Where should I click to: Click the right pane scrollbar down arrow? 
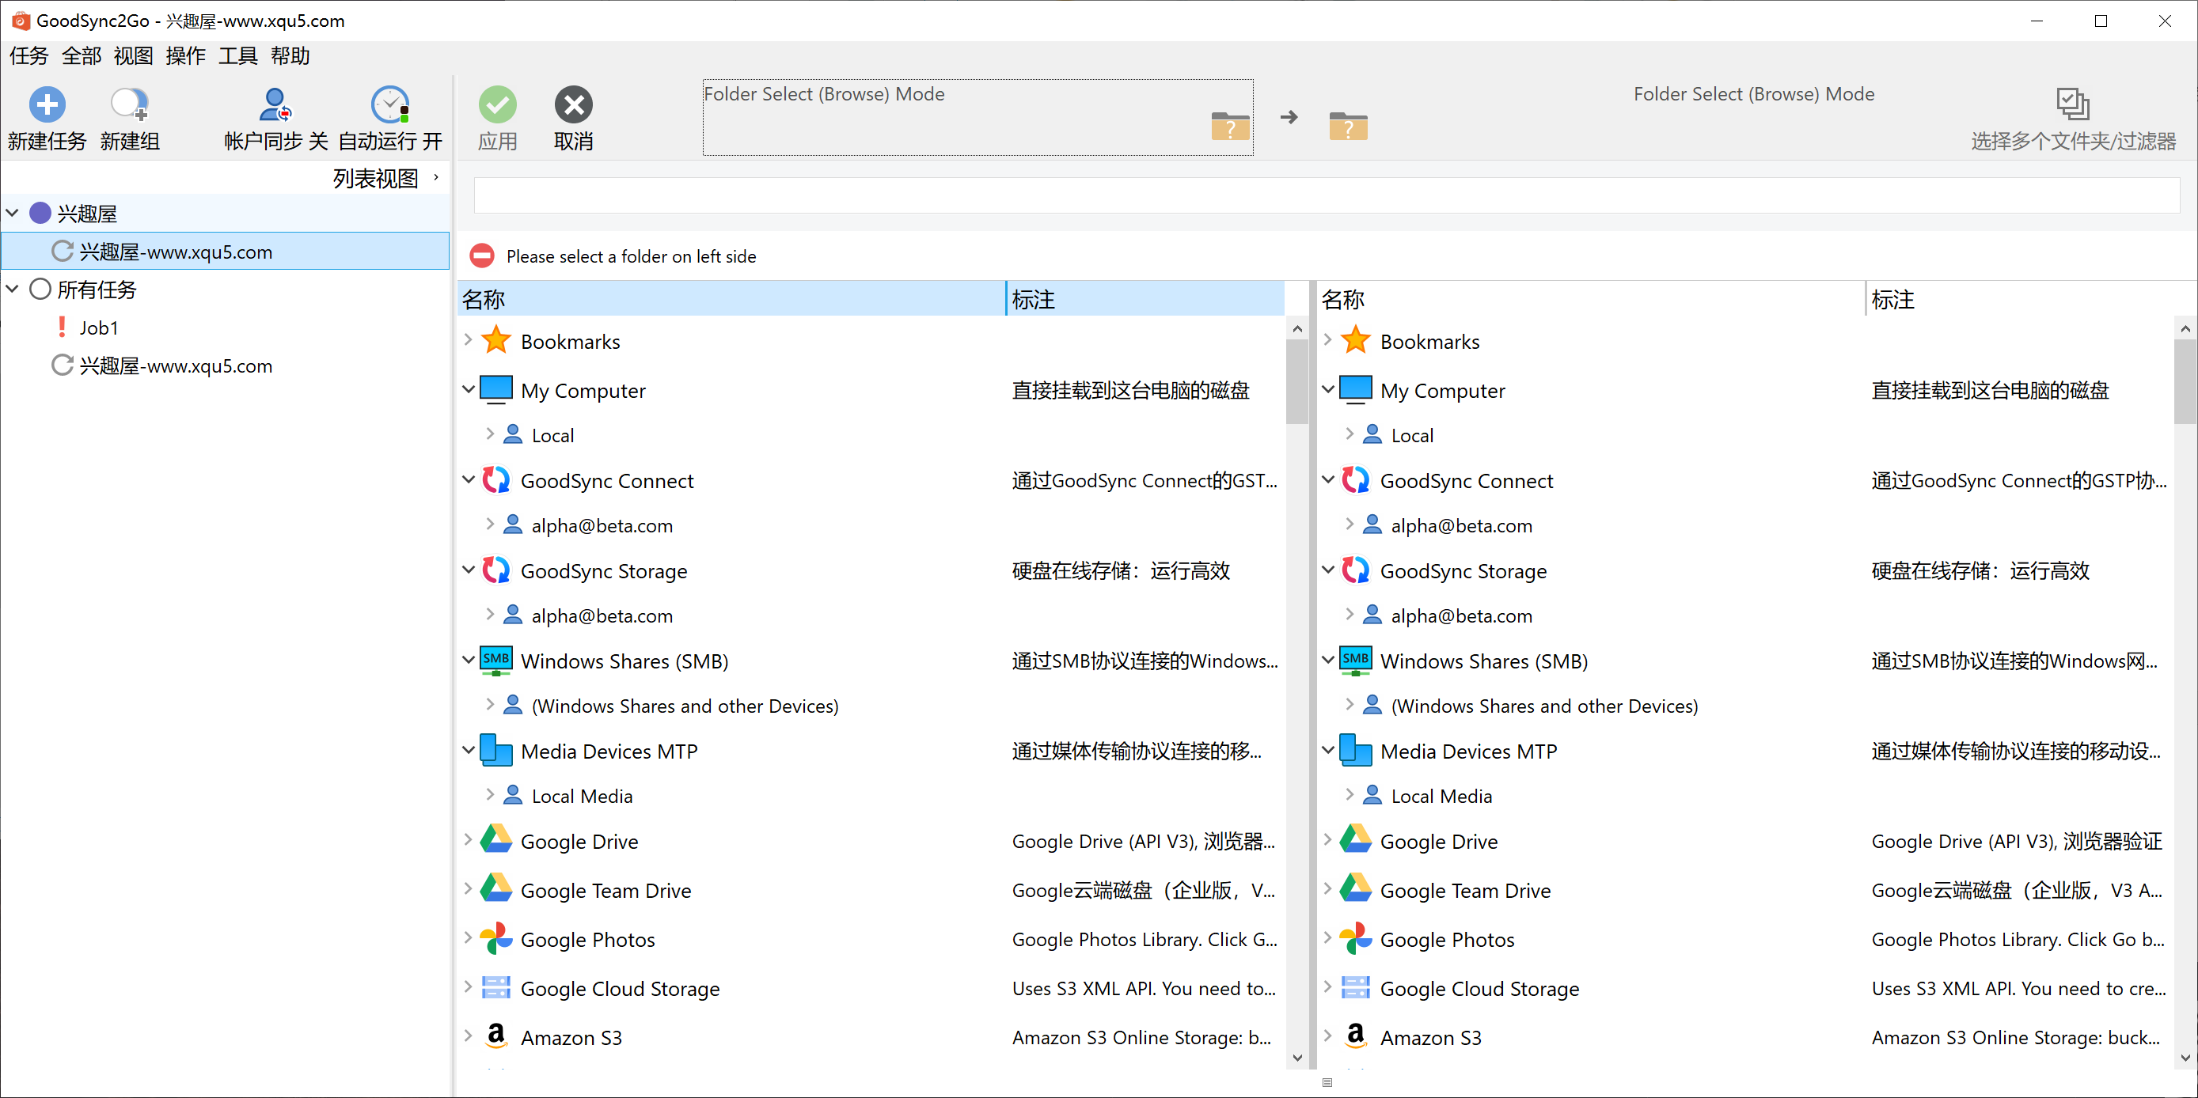pos(2185,1058)
